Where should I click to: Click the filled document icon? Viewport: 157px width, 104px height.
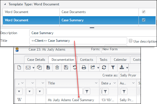48,67
